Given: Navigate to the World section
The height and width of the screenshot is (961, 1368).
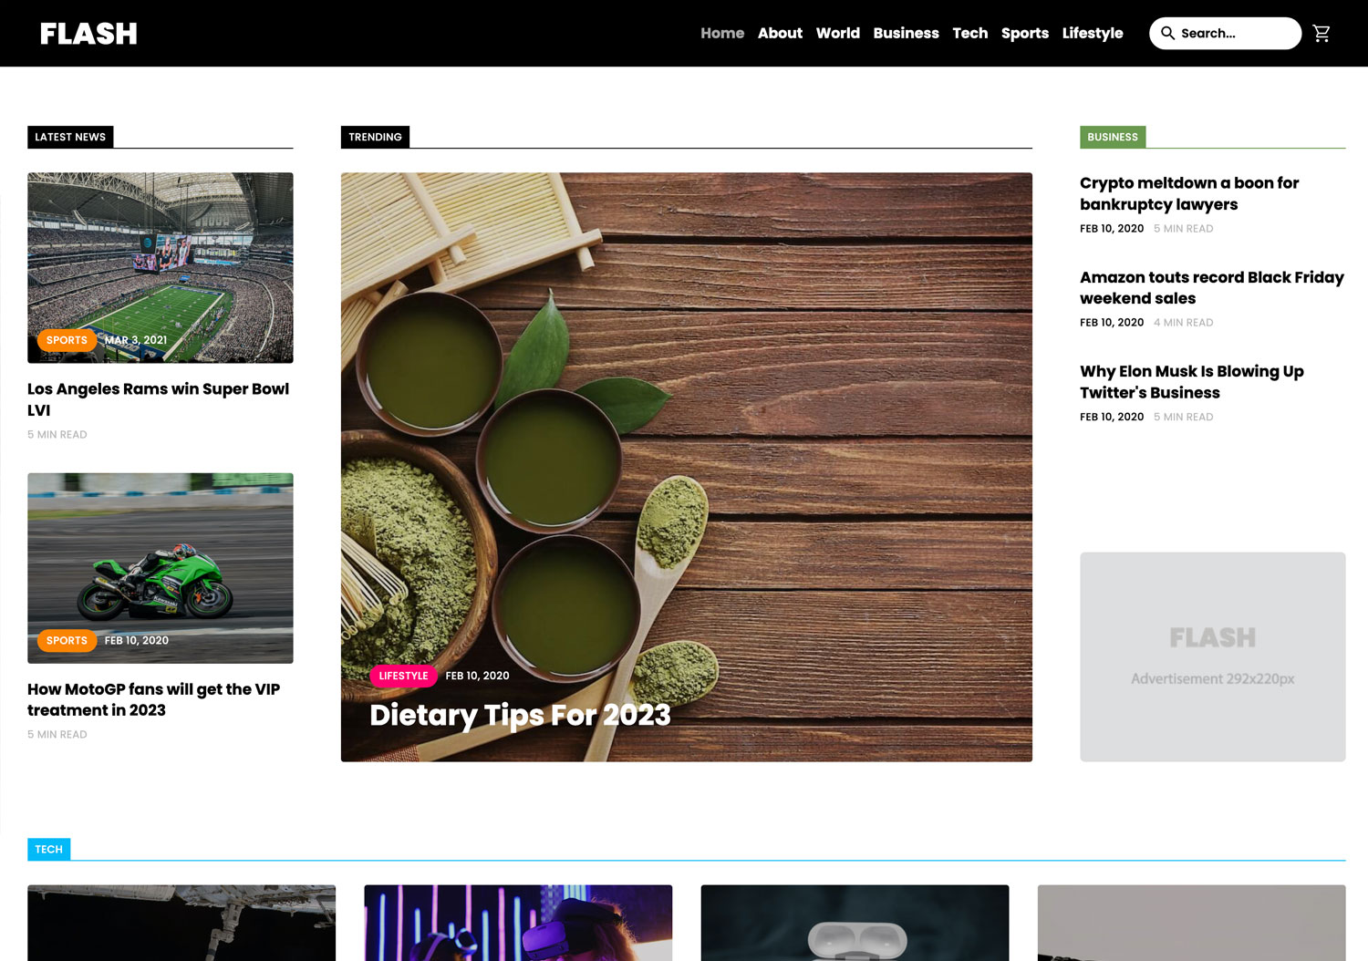Looking at the screenshot, I should pos(837,33).
